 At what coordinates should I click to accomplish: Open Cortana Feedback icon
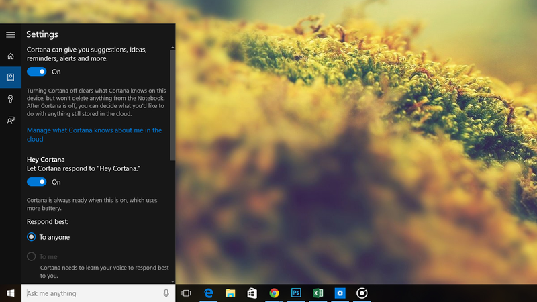(x=11, y=120)
